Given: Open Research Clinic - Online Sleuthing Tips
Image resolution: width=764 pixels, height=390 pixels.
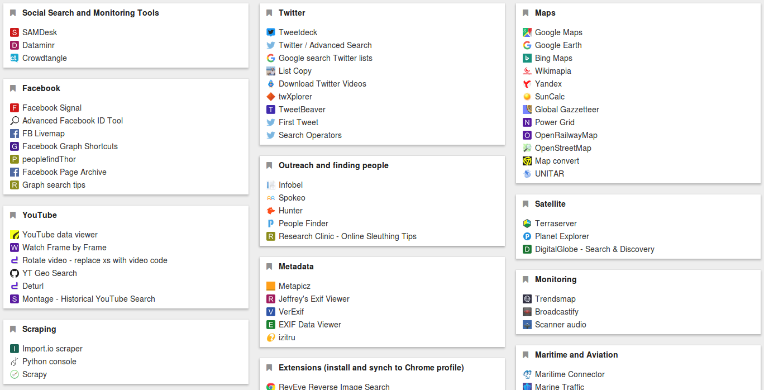Looking at the screenshot, I should tap(347, 236).
